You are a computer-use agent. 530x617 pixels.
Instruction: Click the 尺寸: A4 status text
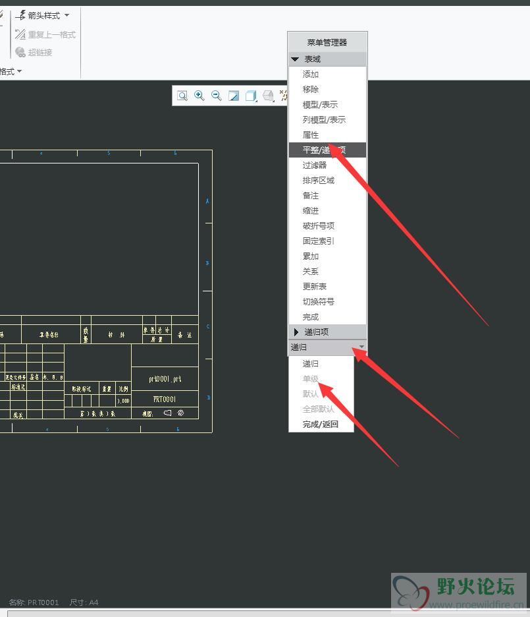point(84,602)
